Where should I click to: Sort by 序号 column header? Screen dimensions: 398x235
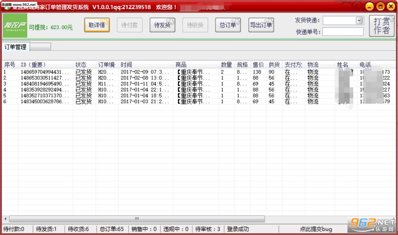10,65
